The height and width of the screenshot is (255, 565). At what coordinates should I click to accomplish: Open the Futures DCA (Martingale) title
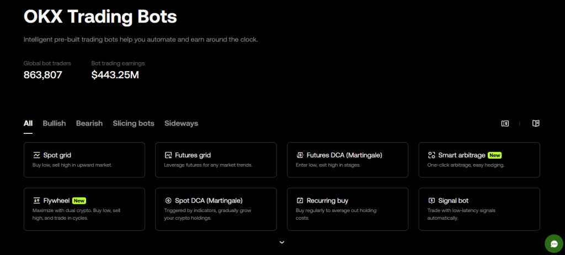point(344,155)
